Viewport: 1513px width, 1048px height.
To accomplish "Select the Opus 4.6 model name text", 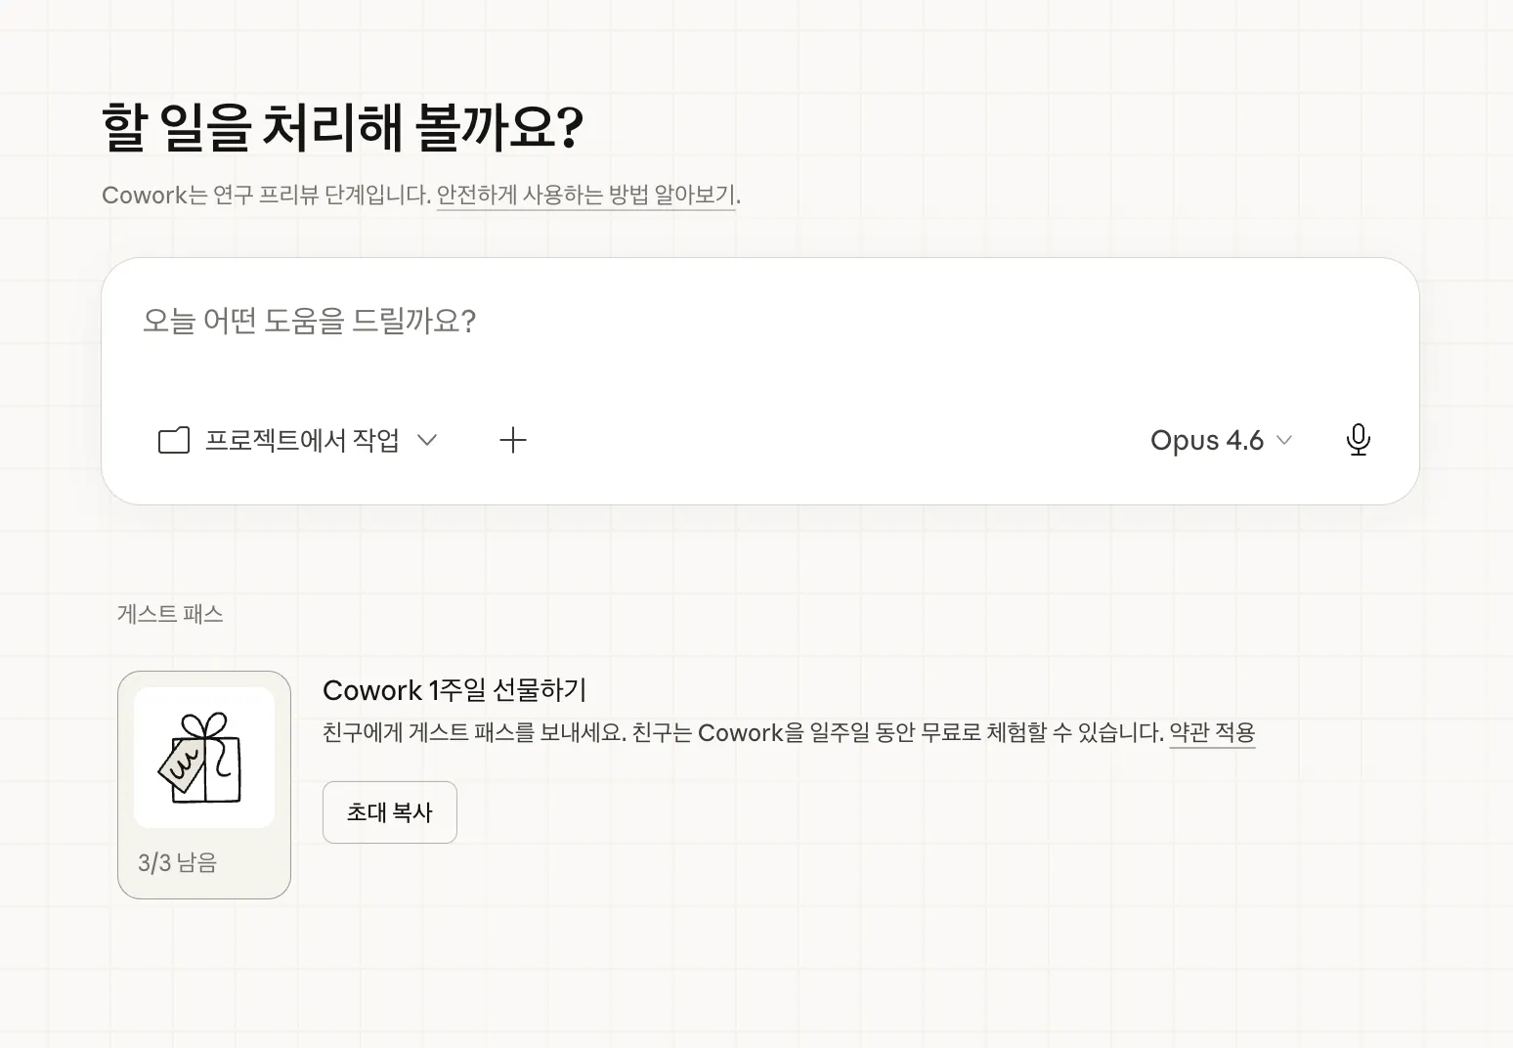I will [x=1204, y=440].
